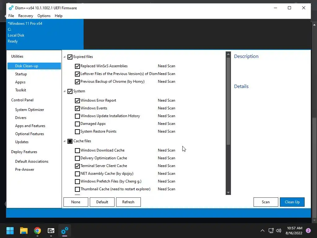This screenshot has height=238, width=317.
Task: Click the Deploy Features heading
Action: coord(24,152)
